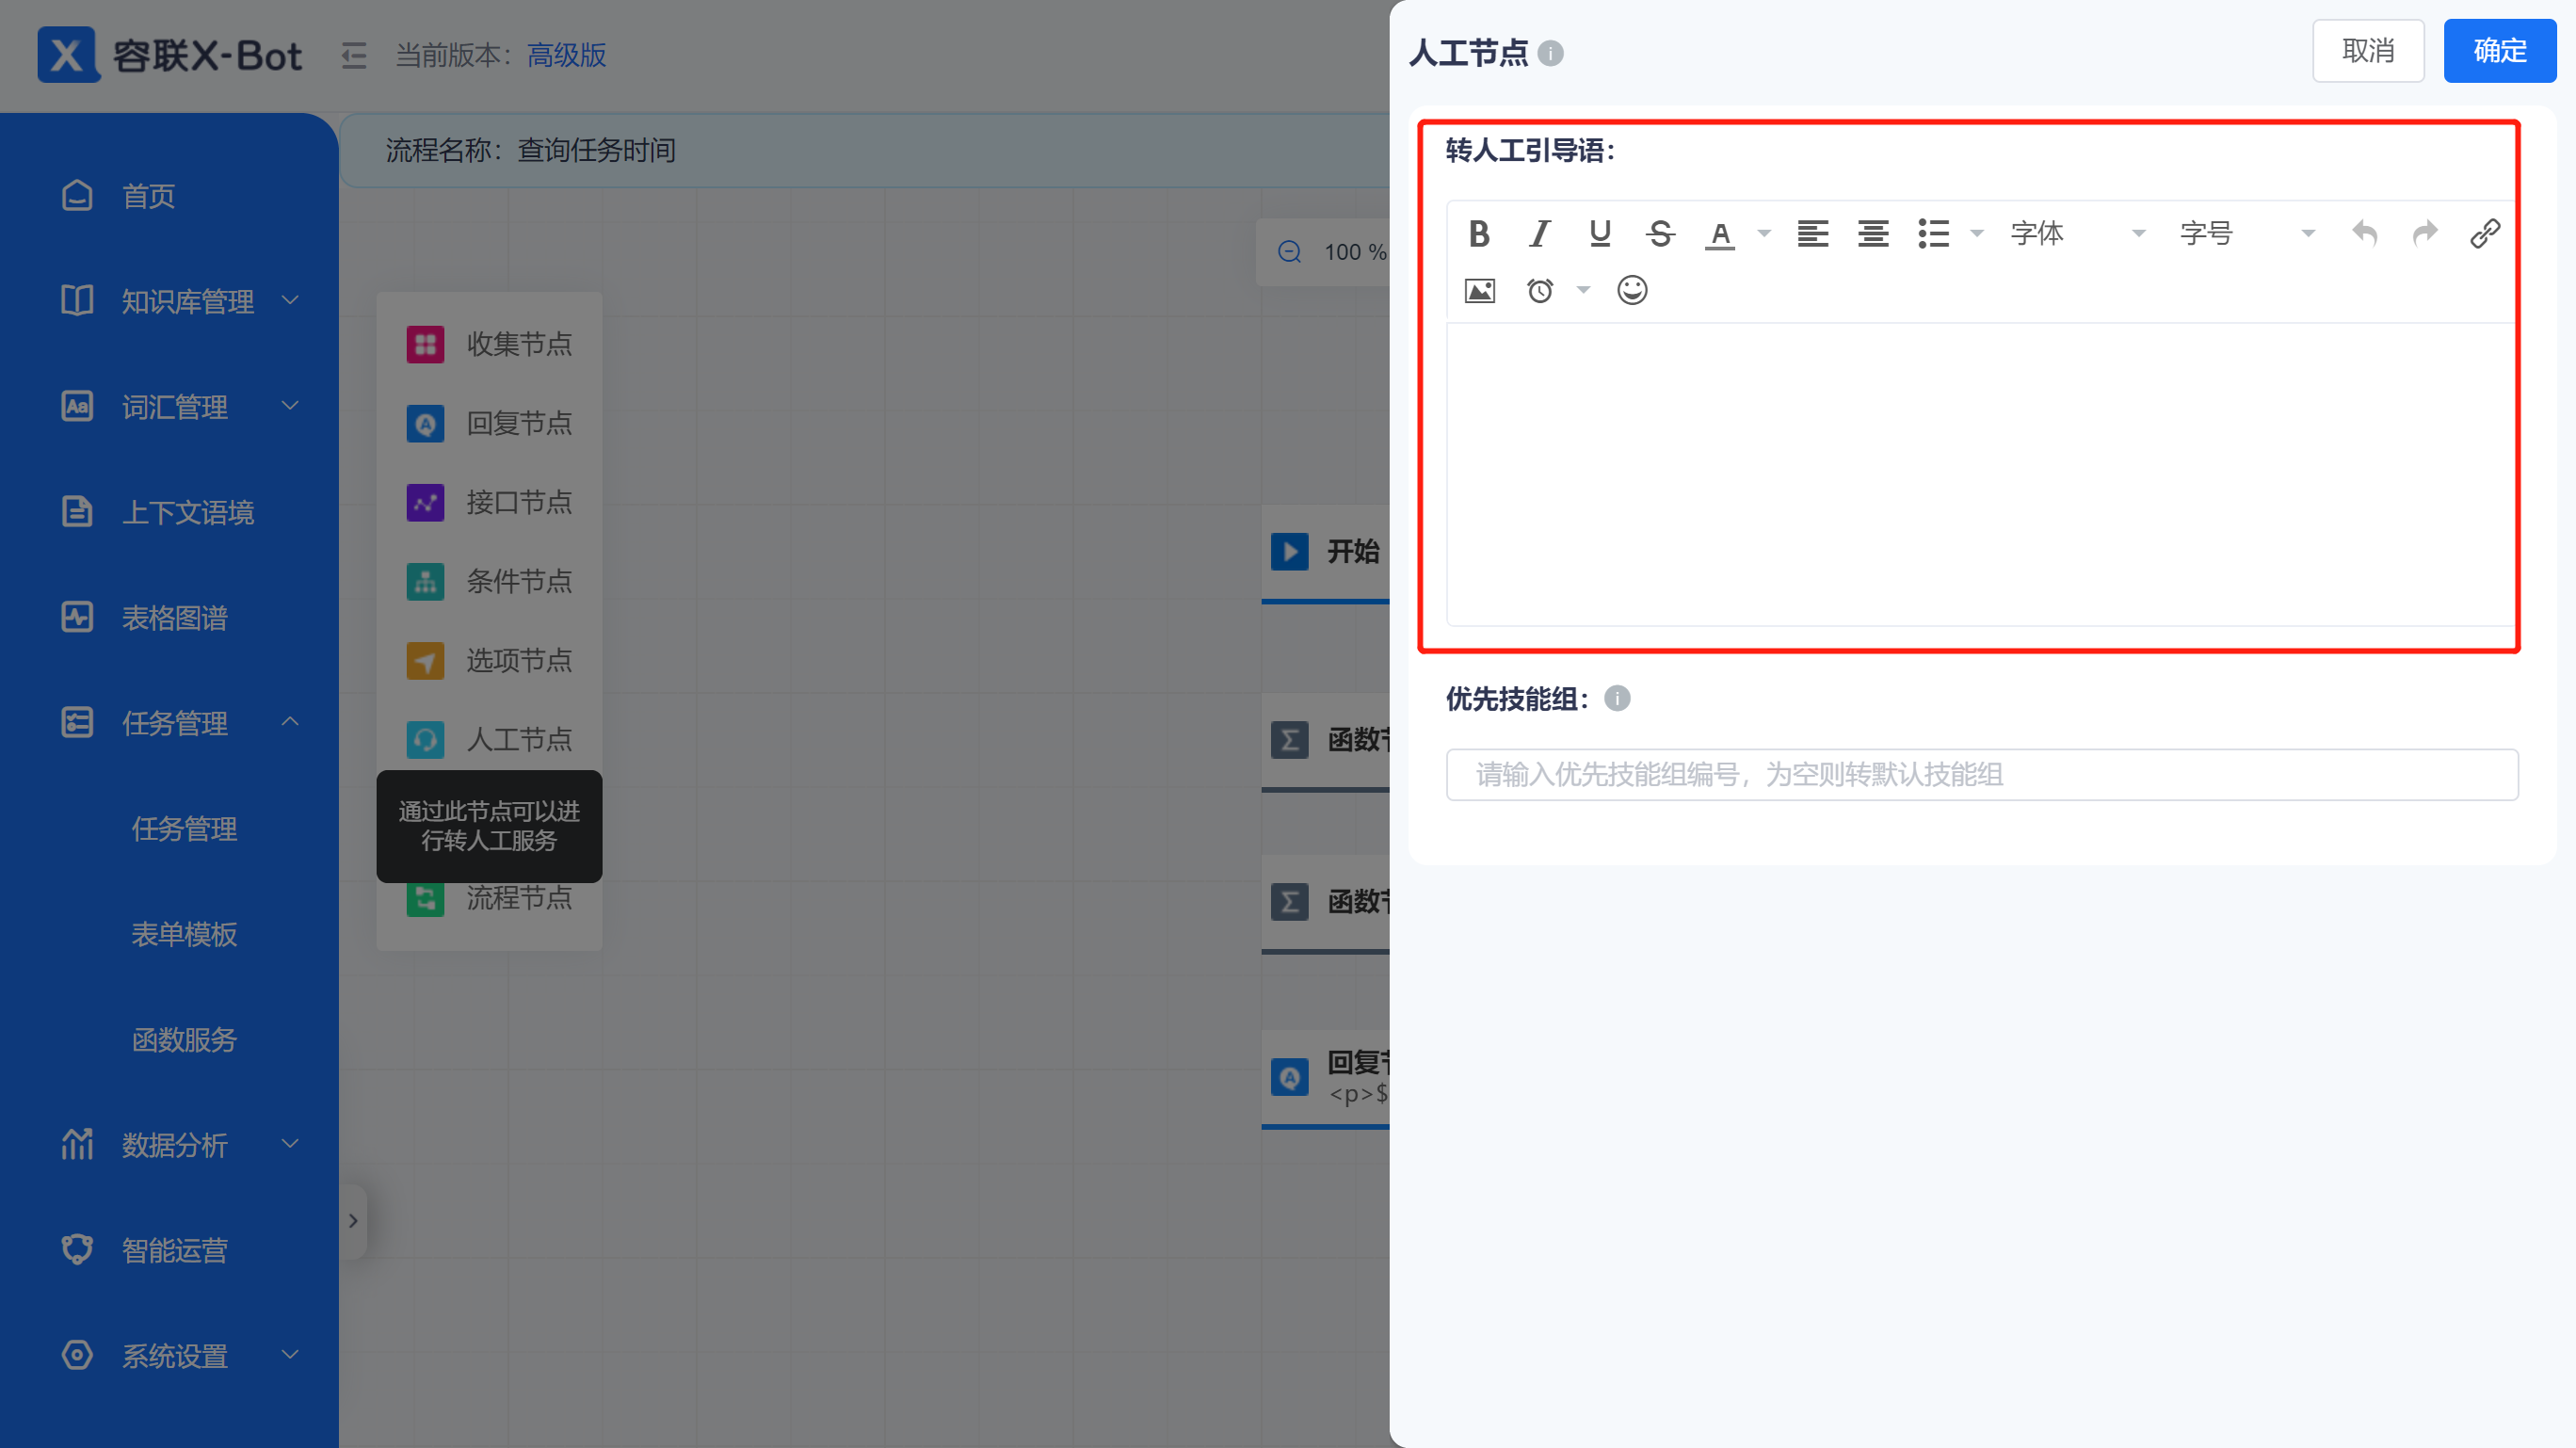Expand the side panel arrow handle
Viewport: 2576px width, 1448px height.
pyautogui.click(x=353, y=1221)
